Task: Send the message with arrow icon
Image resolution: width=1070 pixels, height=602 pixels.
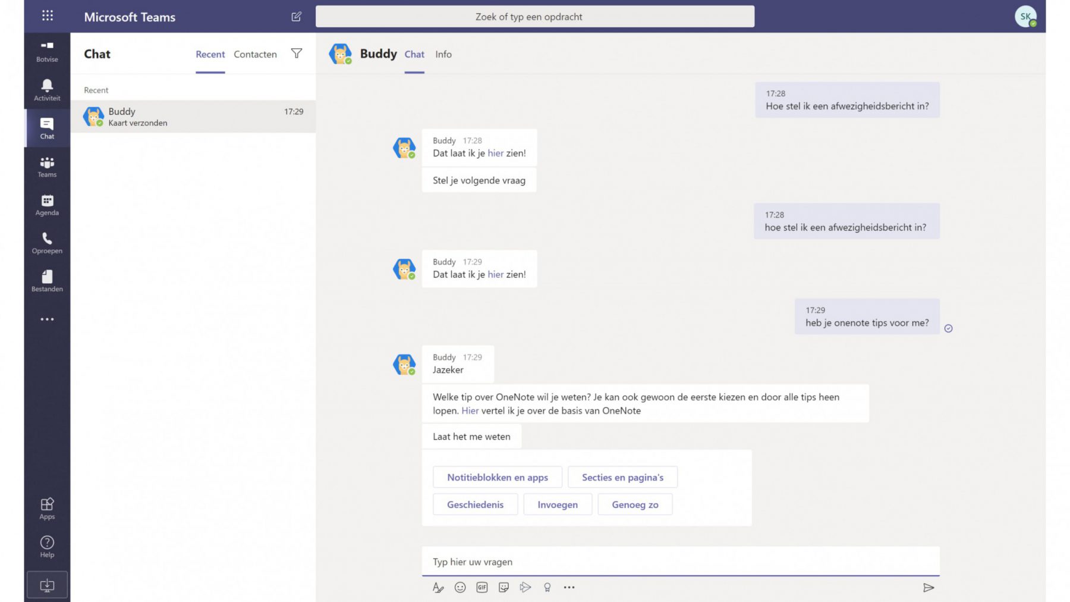Action: pyautogui.click(x=929, y=588)
